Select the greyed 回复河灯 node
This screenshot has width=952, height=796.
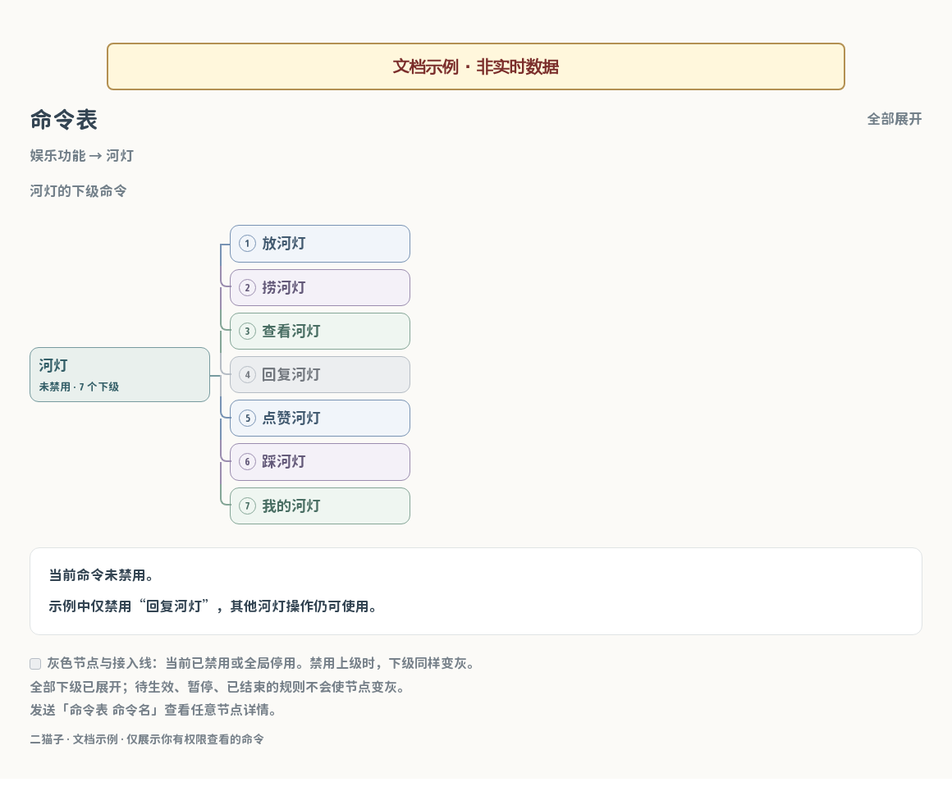(x=320, y=375)
